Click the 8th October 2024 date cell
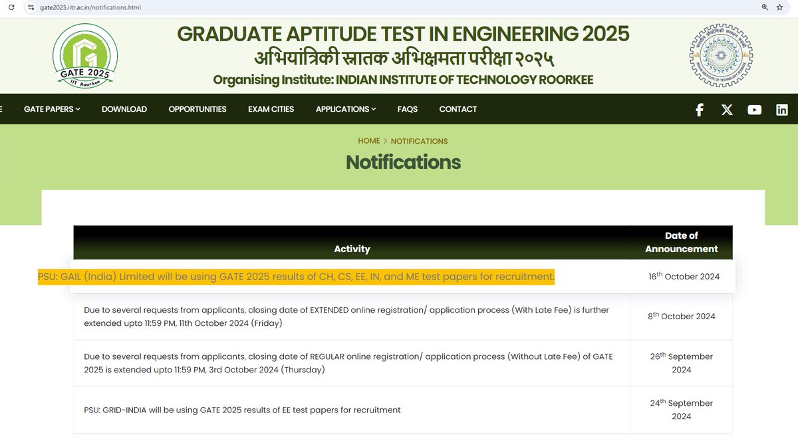 coord(682,317)
